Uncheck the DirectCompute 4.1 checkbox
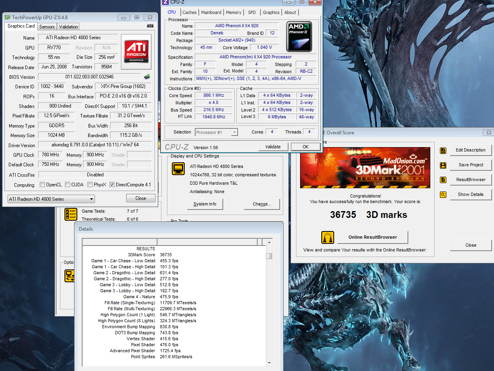Viewport: 494px width, 371px height. pyautogui.click(x=112, y=185)
